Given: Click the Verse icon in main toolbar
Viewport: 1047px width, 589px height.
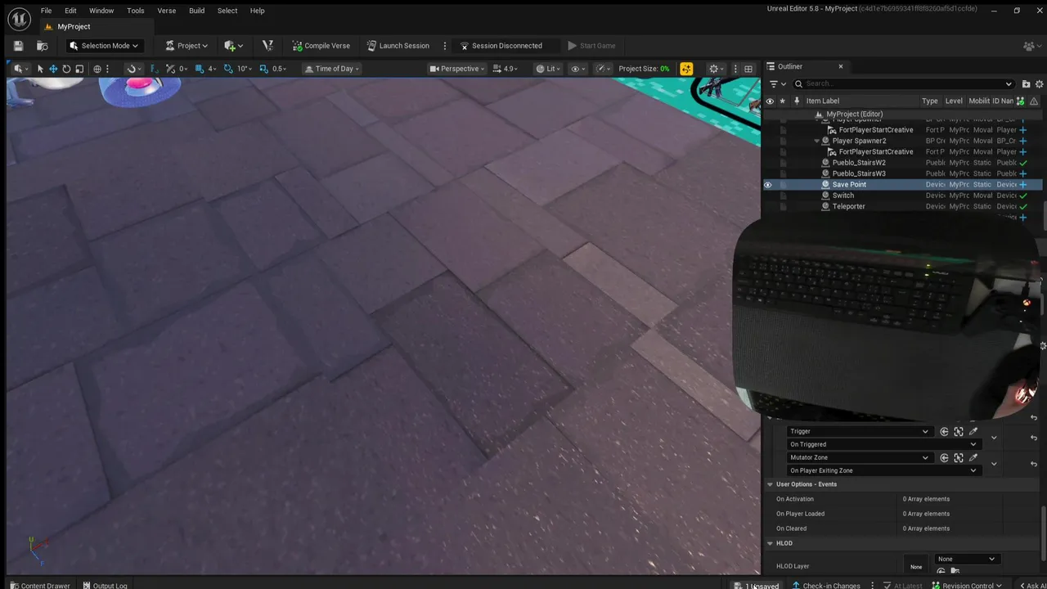Looking at the screenshot, I should [x=267, y=46].
